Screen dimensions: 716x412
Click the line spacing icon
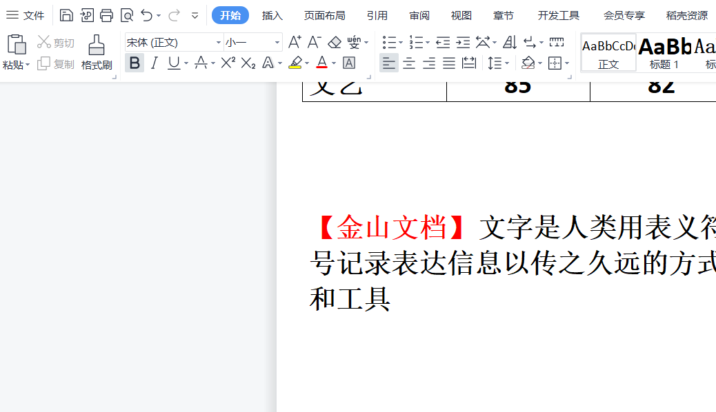pyautogui.click(x=494, y=63)
